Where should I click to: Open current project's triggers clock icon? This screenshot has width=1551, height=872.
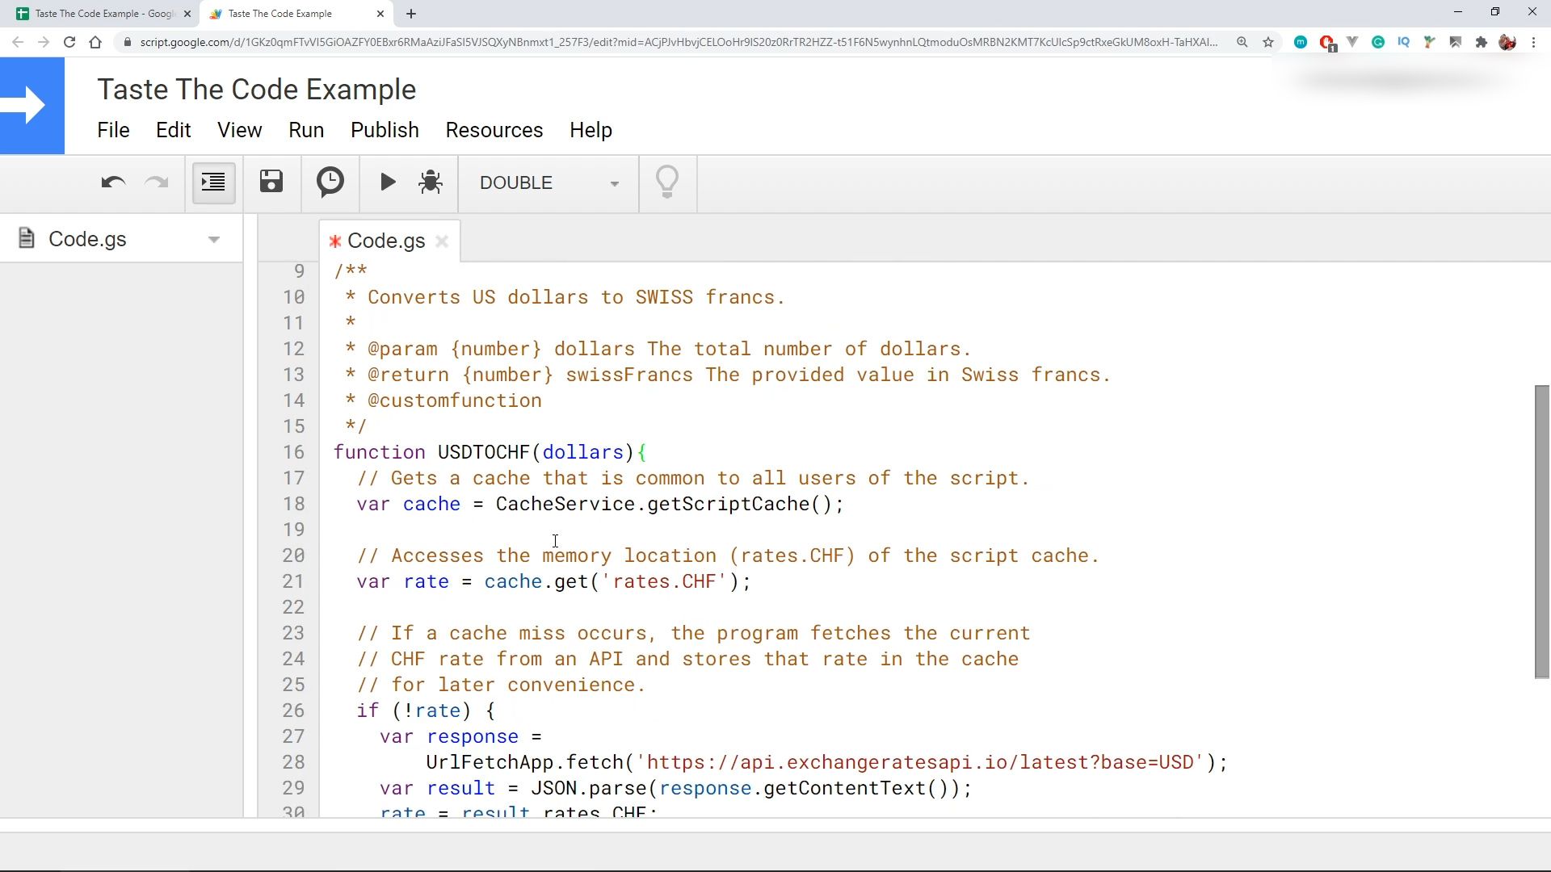[330, 182]
